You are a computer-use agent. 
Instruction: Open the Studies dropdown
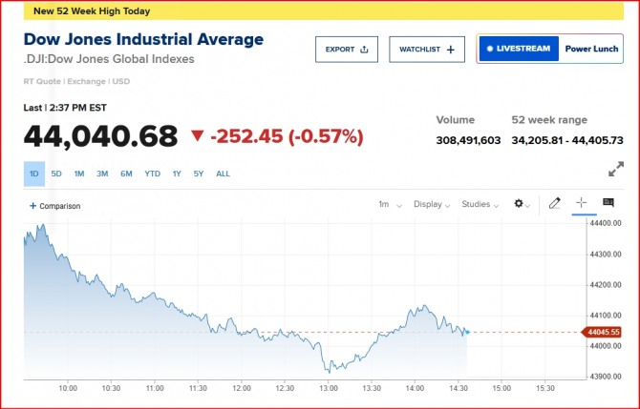point(480,204)
